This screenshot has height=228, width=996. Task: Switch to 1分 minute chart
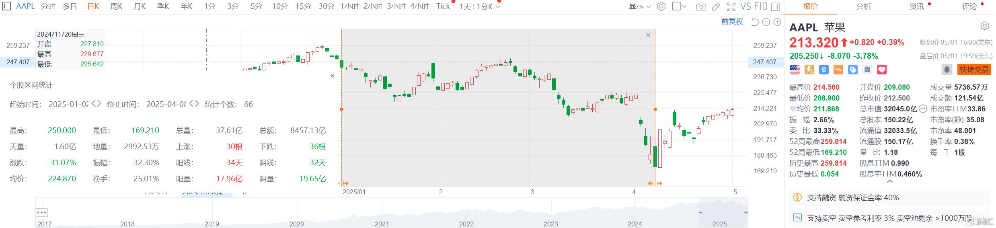[x=209, y=6]
